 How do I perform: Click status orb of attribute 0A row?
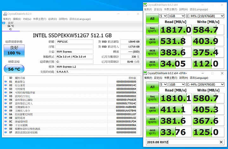(5, 114)
